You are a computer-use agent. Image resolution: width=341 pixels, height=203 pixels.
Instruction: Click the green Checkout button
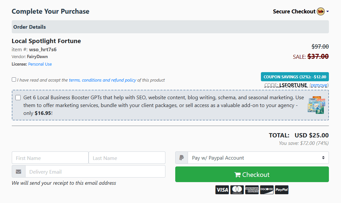(252, 174)
